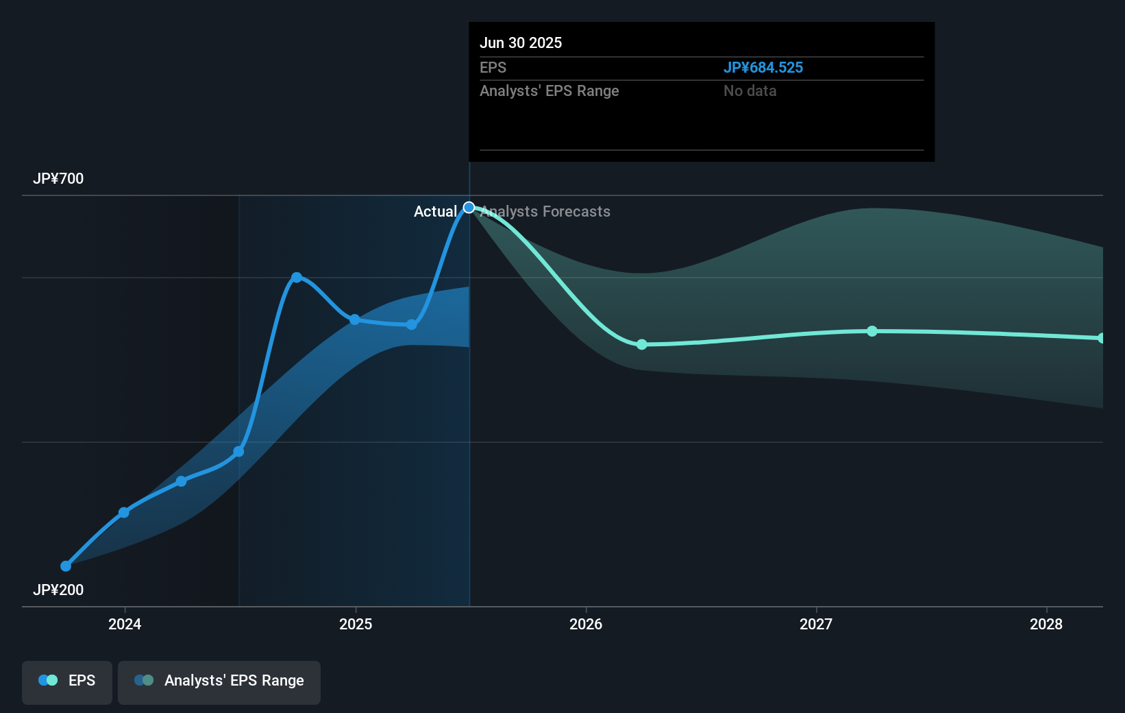Screen dimensions: 1125x713
Task: Click the 2026 forecast EPS point
Action: 642,345
